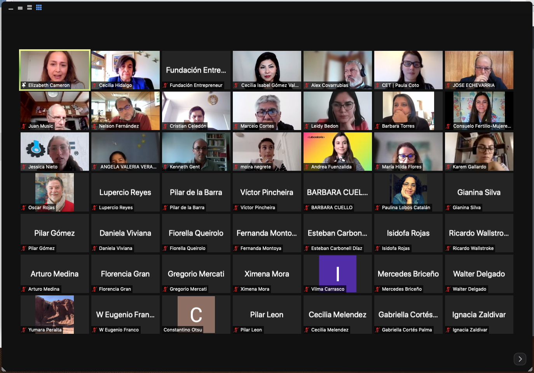This screenshot has width=534, height=373.
Task: Click the Esteban Carbonell Díaz name label
Action: pos(337,248)
